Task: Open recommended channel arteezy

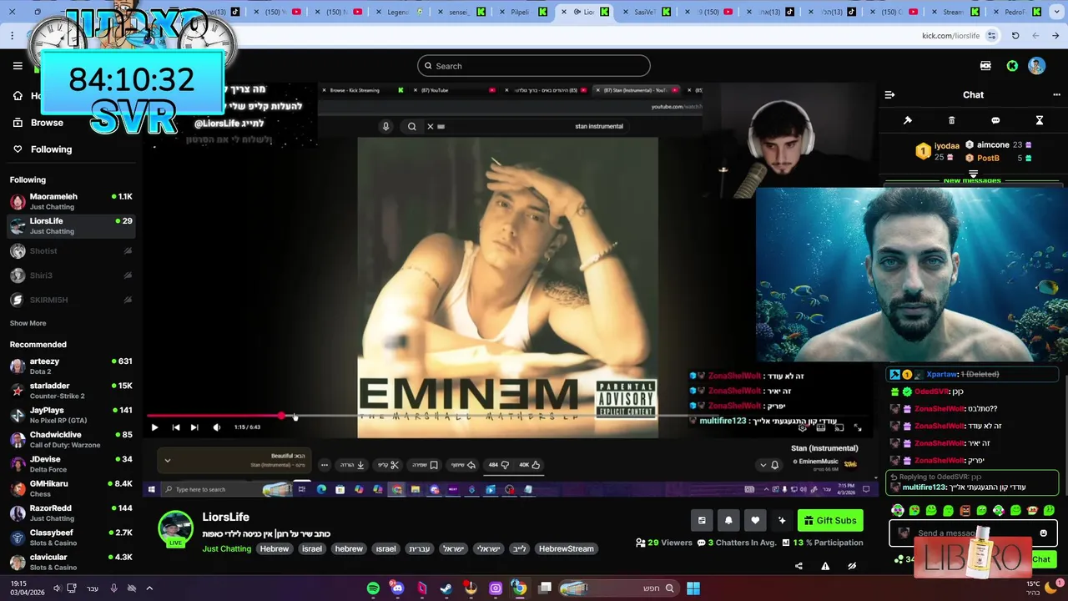Action: click(71, 366)
